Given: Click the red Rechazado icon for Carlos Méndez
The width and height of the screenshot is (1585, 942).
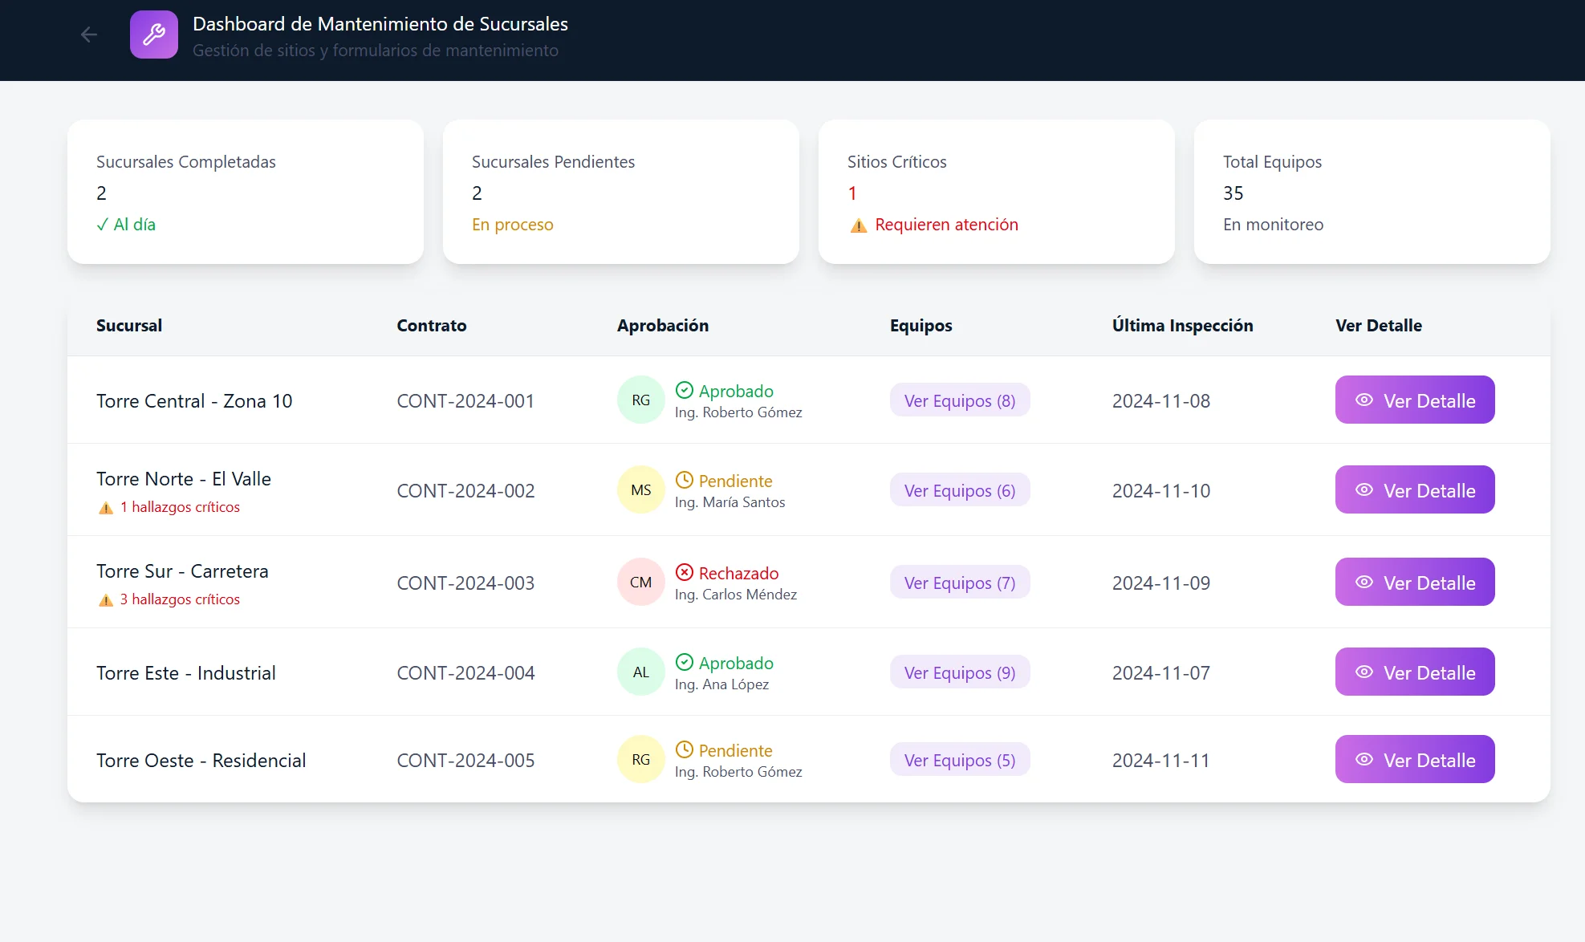Looking at the screenshot, I should click(685, 572).
